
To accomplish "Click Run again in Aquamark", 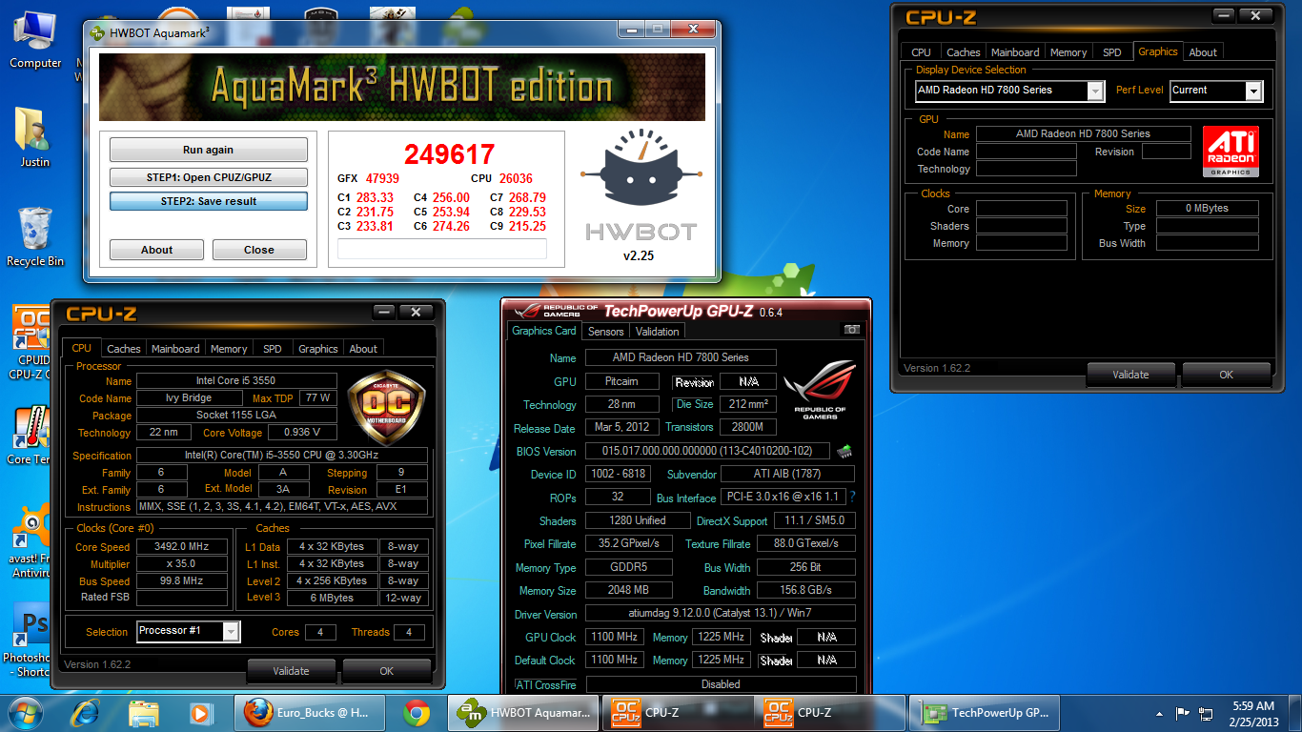I will tap(208, 150).
